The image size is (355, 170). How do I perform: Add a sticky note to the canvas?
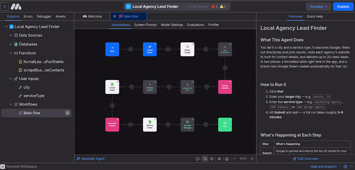tap(198, 159)
